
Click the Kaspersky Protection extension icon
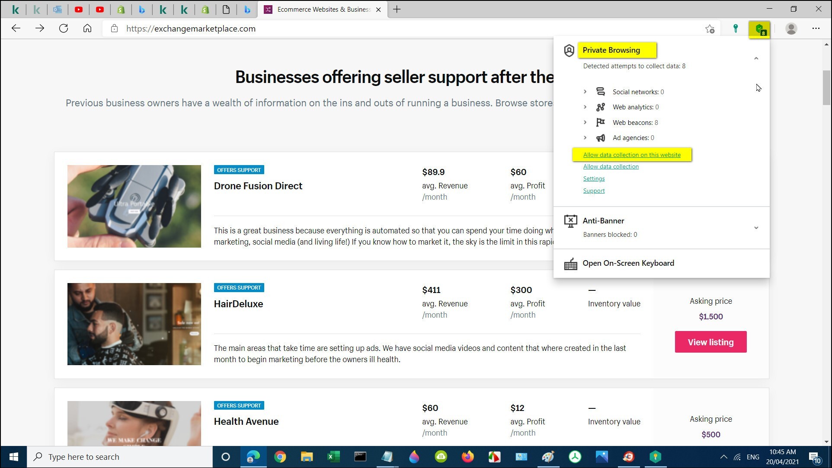coord(759,29)
